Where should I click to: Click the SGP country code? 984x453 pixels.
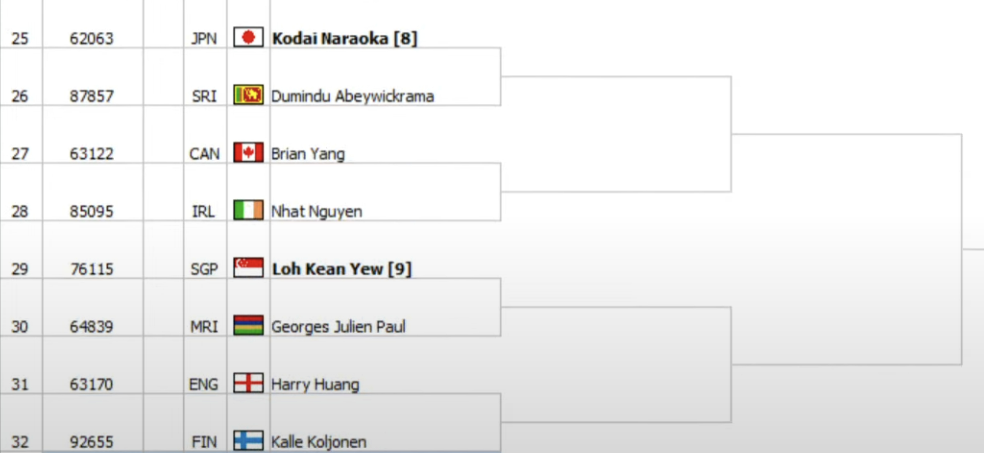(x=204, y=269)
